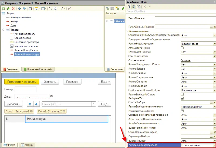
Task: Click the pencil icon in Реквизит toolbar
Action: click(123, 9)
